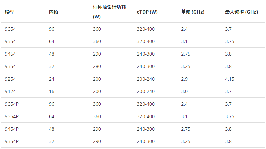Viewport: 266px width, 149px height.
Task: Click the 标称热设计功耗 (W) header
Action: pos(109,12)
